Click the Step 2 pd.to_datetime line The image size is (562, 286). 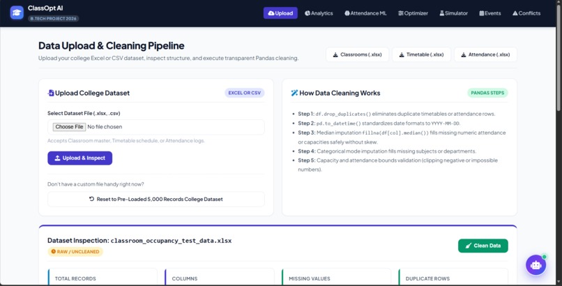[379, 123]
